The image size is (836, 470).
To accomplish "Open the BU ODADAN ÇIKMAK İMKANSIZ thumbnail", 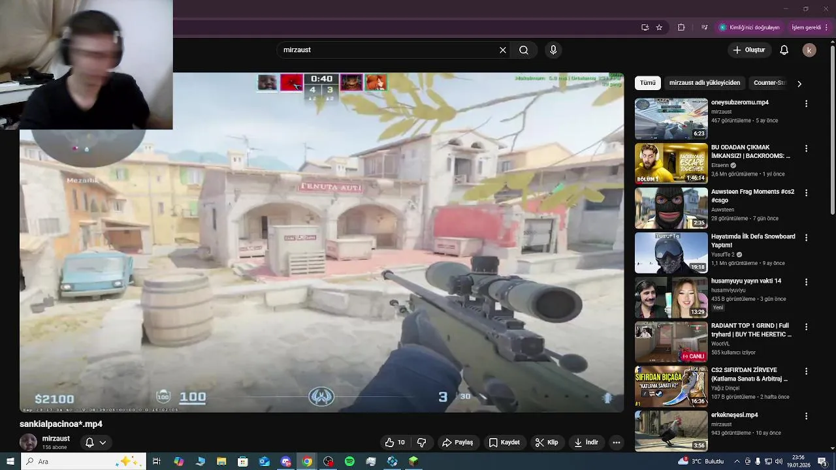I will 671,163.
